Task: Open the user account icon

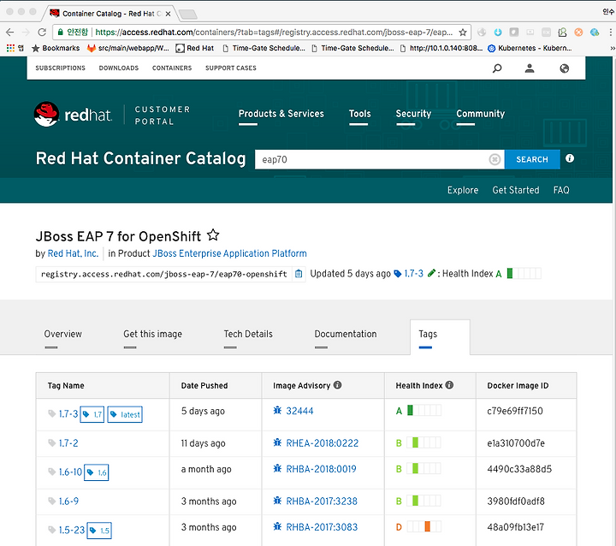Action: 530,68
